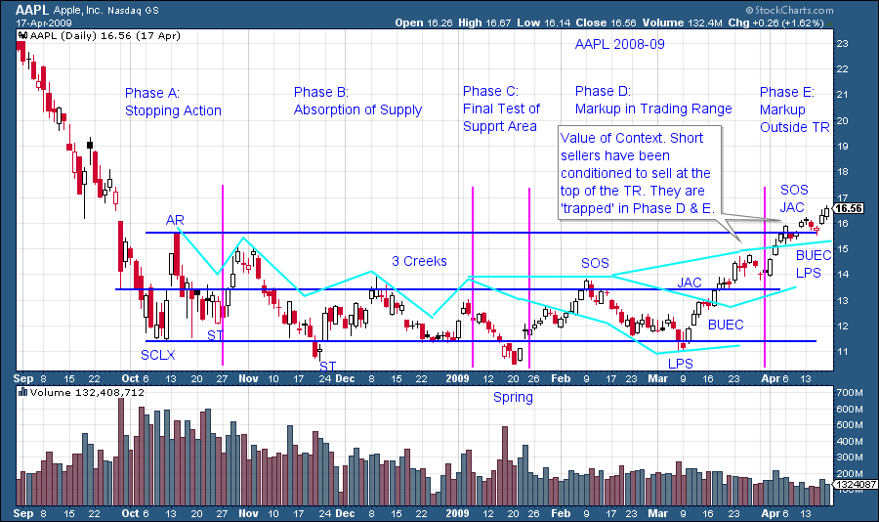
Task: Click the AR label above the October rally
Action: pos(175,220)
